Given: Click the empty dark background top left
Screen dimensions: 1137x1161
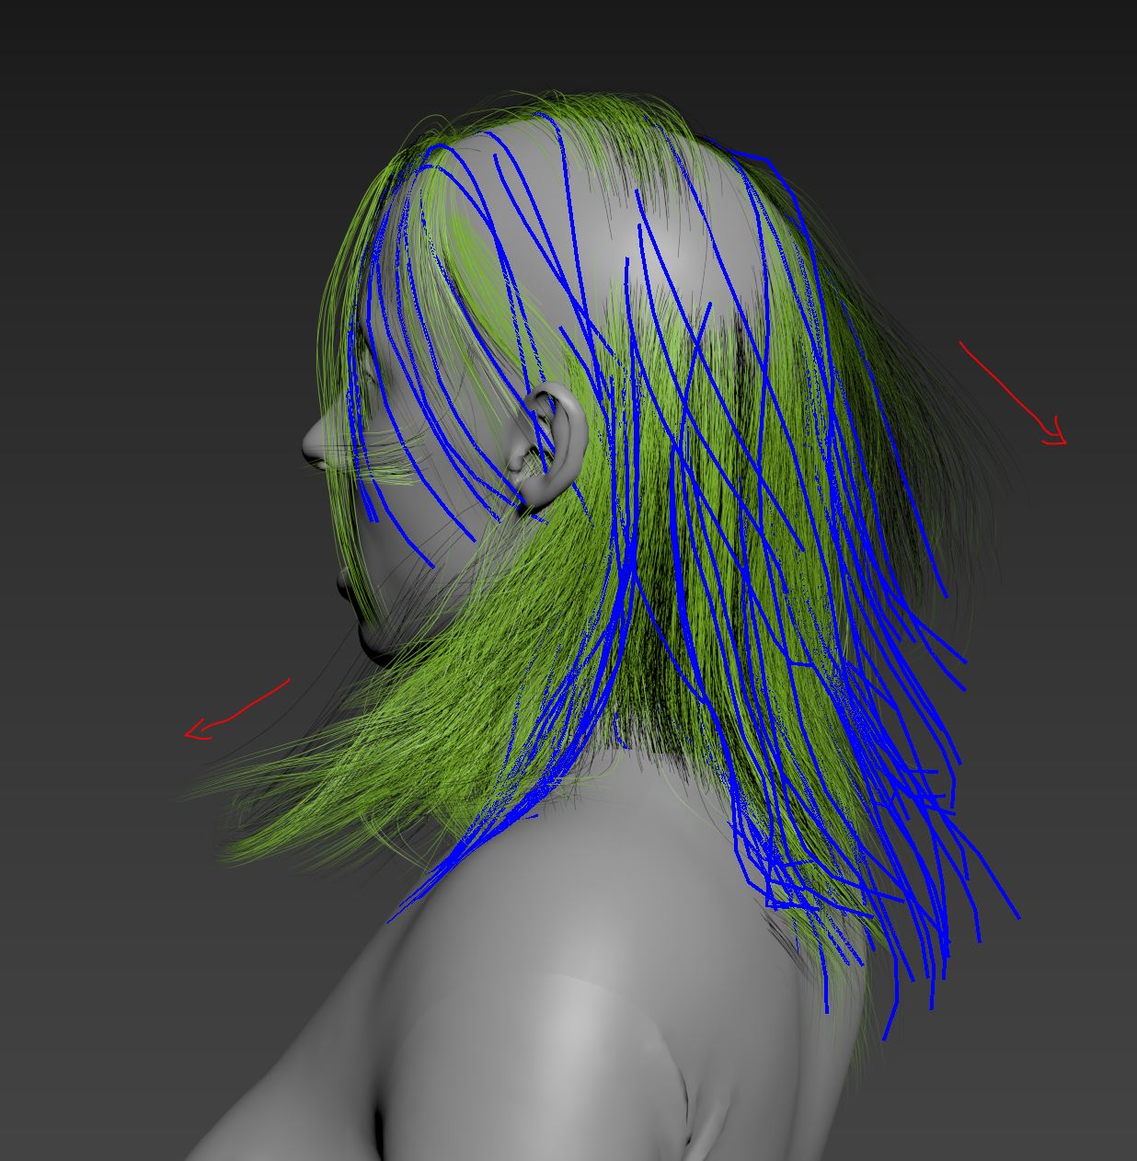Looking at the screenshot, I should click(x=138, y=138).
